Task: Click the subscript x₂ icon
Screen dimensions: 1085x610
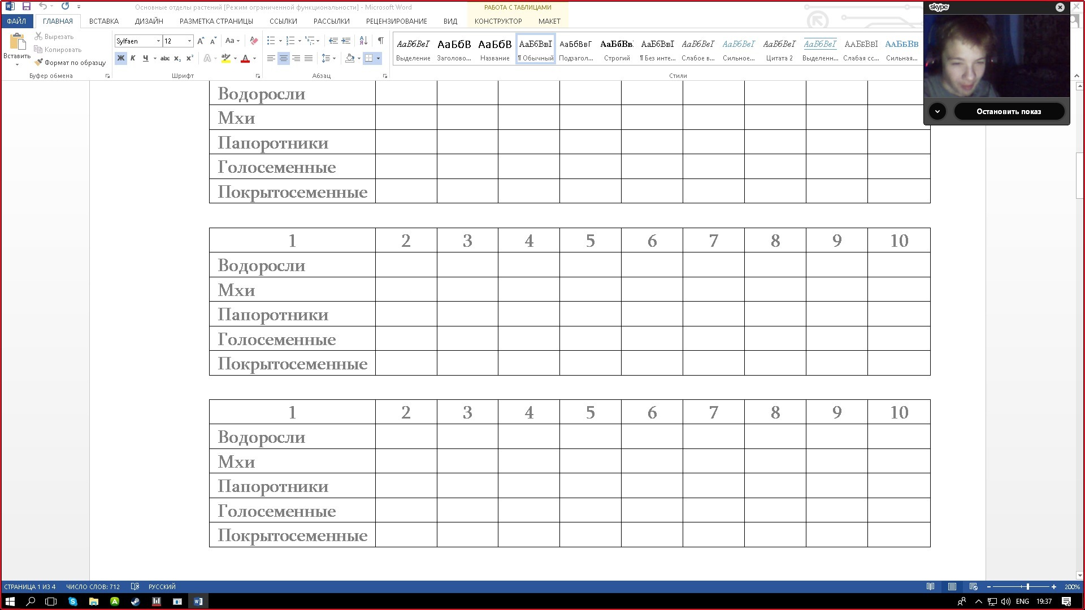Action: (x=177, y=58)
